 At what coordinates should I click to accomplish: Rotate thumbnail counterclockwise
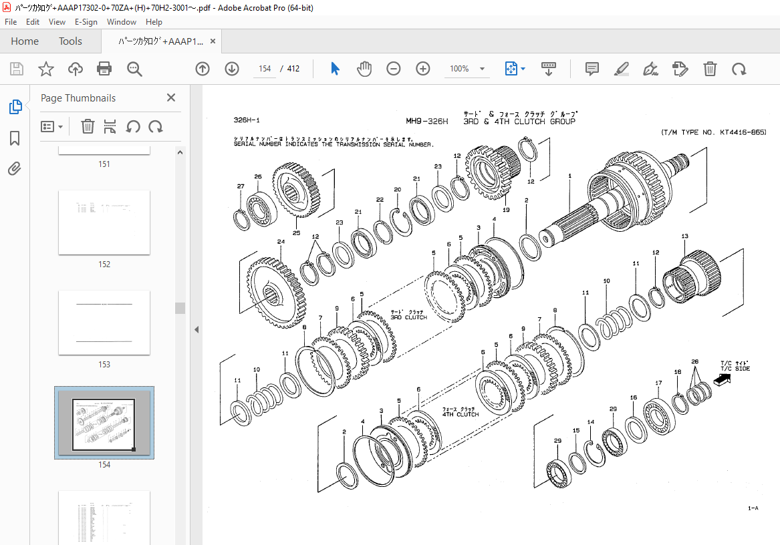tap(133, 127)
